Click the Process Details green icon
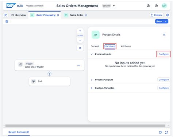The width and height of the screenshot is (173, 137). pyautogui.click(x=96, y=35)
